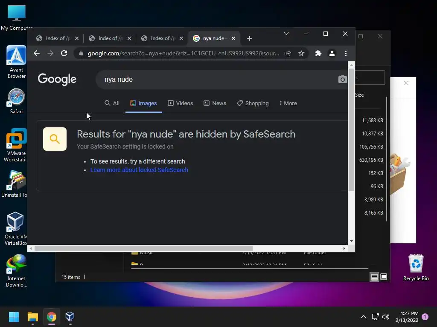Screen dimensions: 437x327
Task: Open the tab search chevron in Chrome
Action: 286,34
